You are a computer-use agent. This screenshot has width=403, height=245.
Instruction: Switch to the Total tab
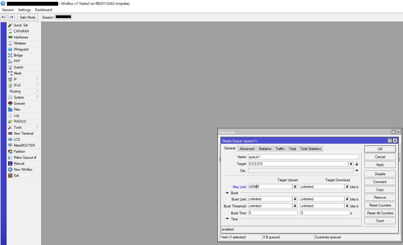[292, 149]
